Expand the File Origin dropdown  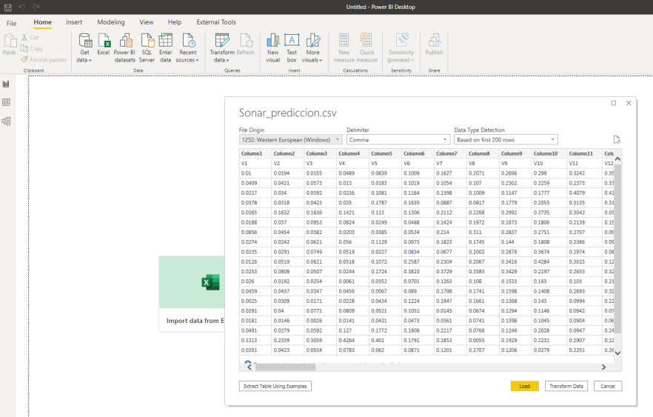tap(290, 139)
